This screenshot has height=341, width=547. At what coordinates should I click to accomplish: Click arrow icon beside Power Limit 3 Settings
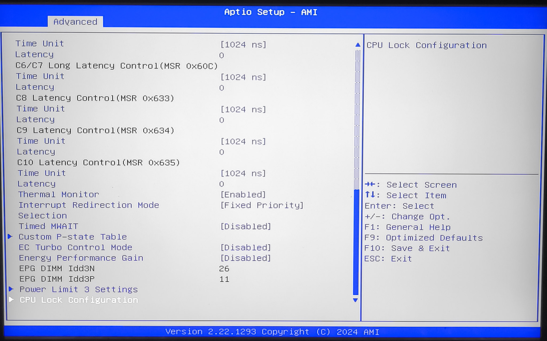[11, 289]
